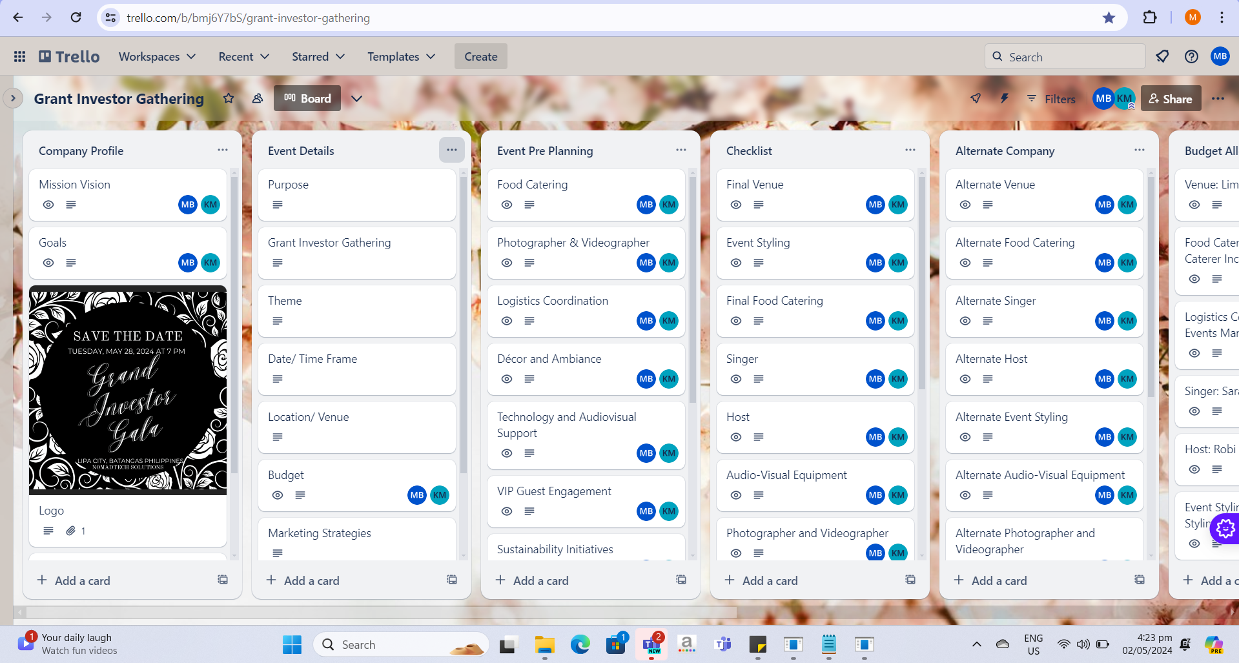Open the Marketing Strategies card
Viewport: 1239px width, 663px height.
click(x=357, y=539)
